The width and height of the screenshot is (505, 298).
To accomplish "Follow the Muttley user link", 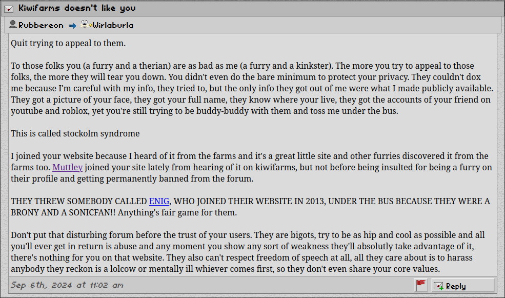I will (x=68, y=168).
